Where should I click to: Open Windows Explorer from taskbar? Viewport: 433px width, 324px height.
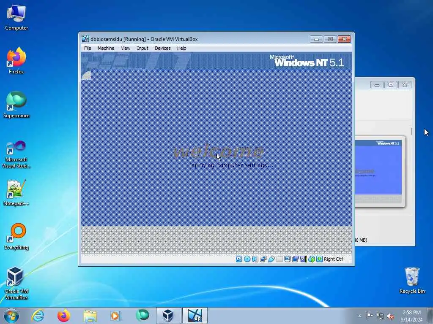click(x=90, y=316)
